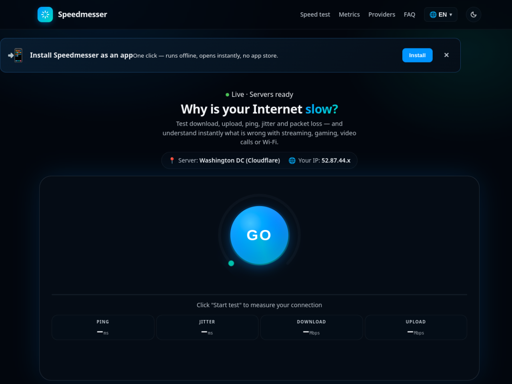512x384 pixels.
Task: Click the Live Servers ready status
Action: click(259, 94)
